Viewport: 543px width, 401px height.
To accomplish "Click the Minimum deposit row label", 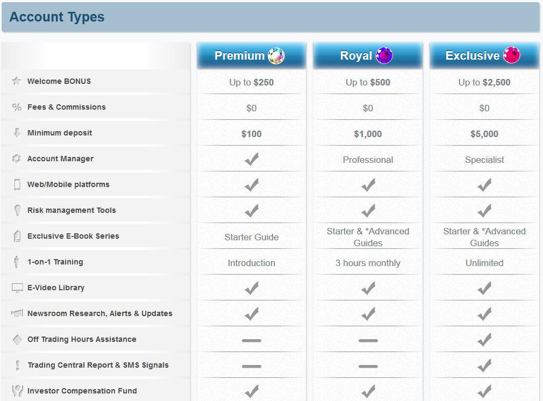I will point(60,133).
